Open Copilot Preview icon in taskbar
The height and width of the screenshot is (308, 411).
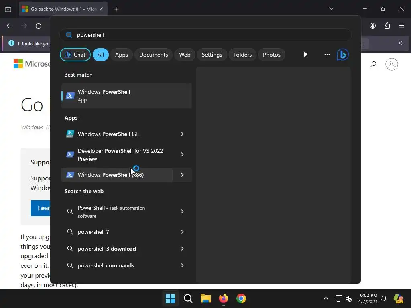[x=399, y=298]
